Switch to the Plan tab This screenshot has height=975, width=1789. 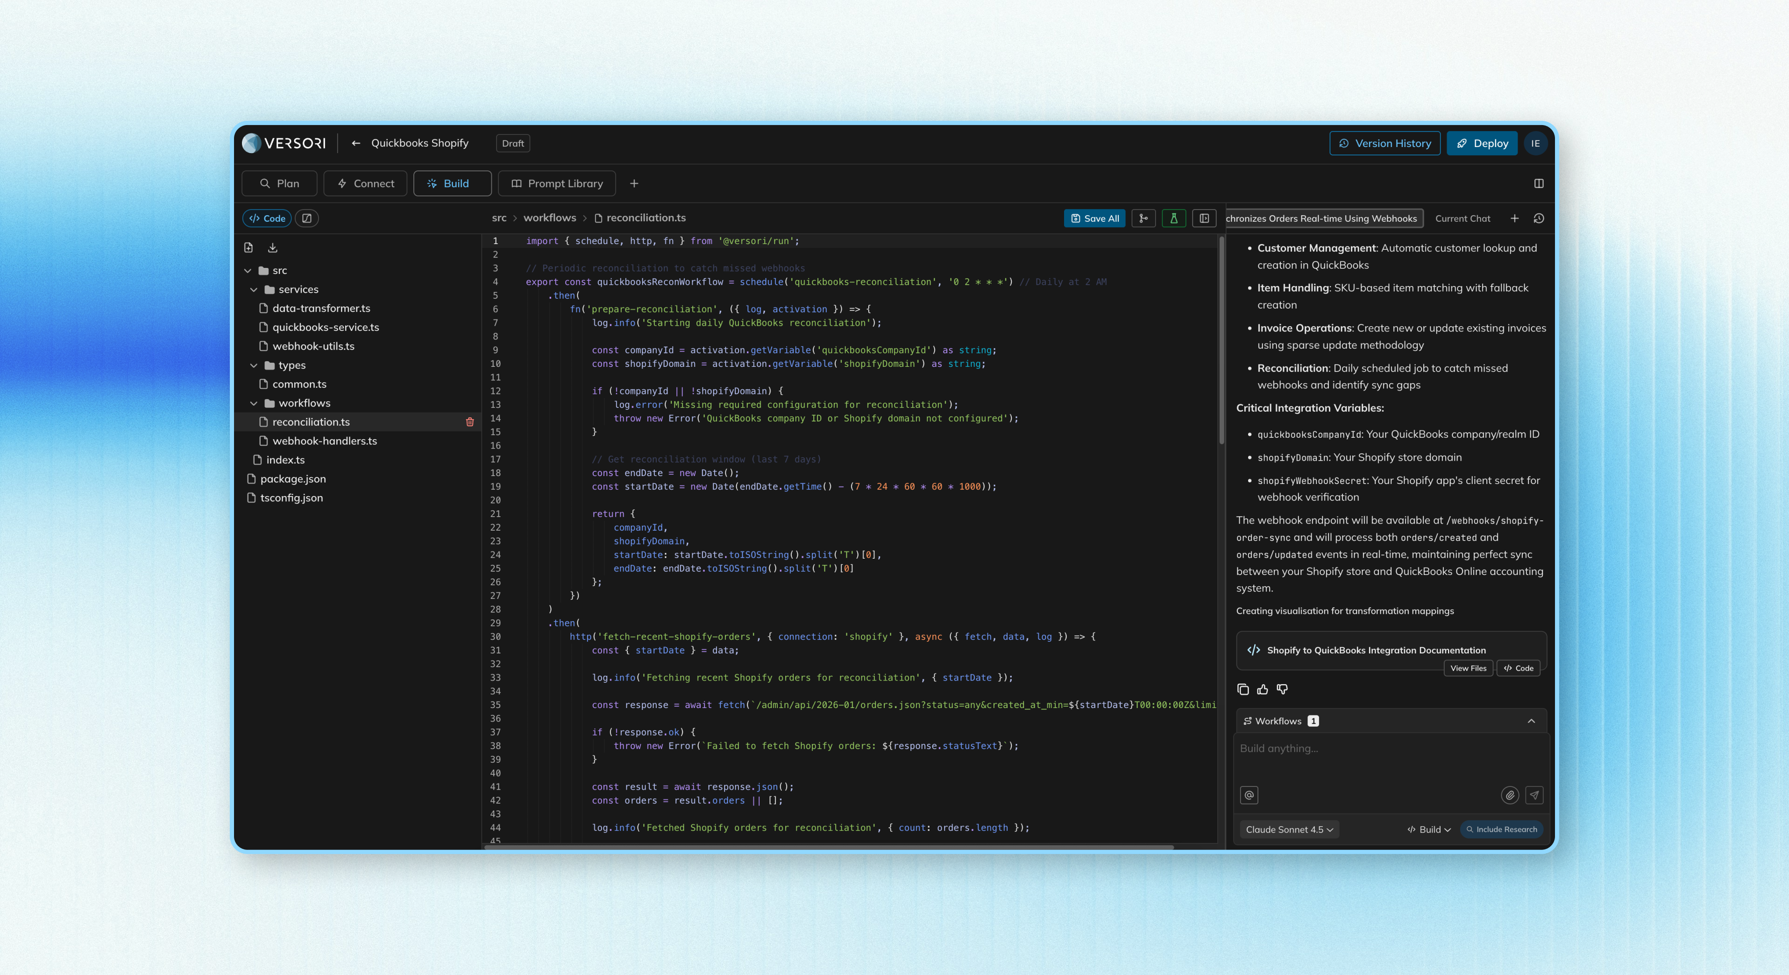point(279,183)
